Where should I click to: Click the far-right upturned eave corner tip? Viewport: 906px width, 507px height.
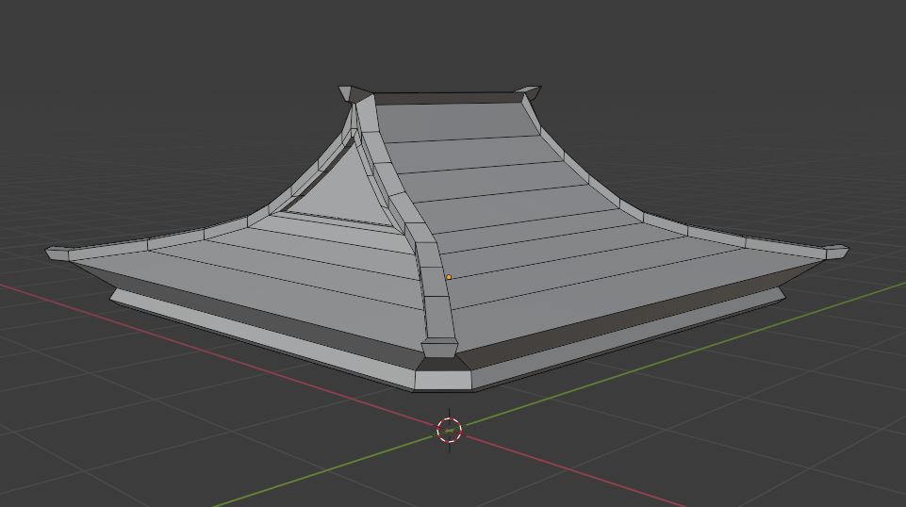click(x=836, y=252)
